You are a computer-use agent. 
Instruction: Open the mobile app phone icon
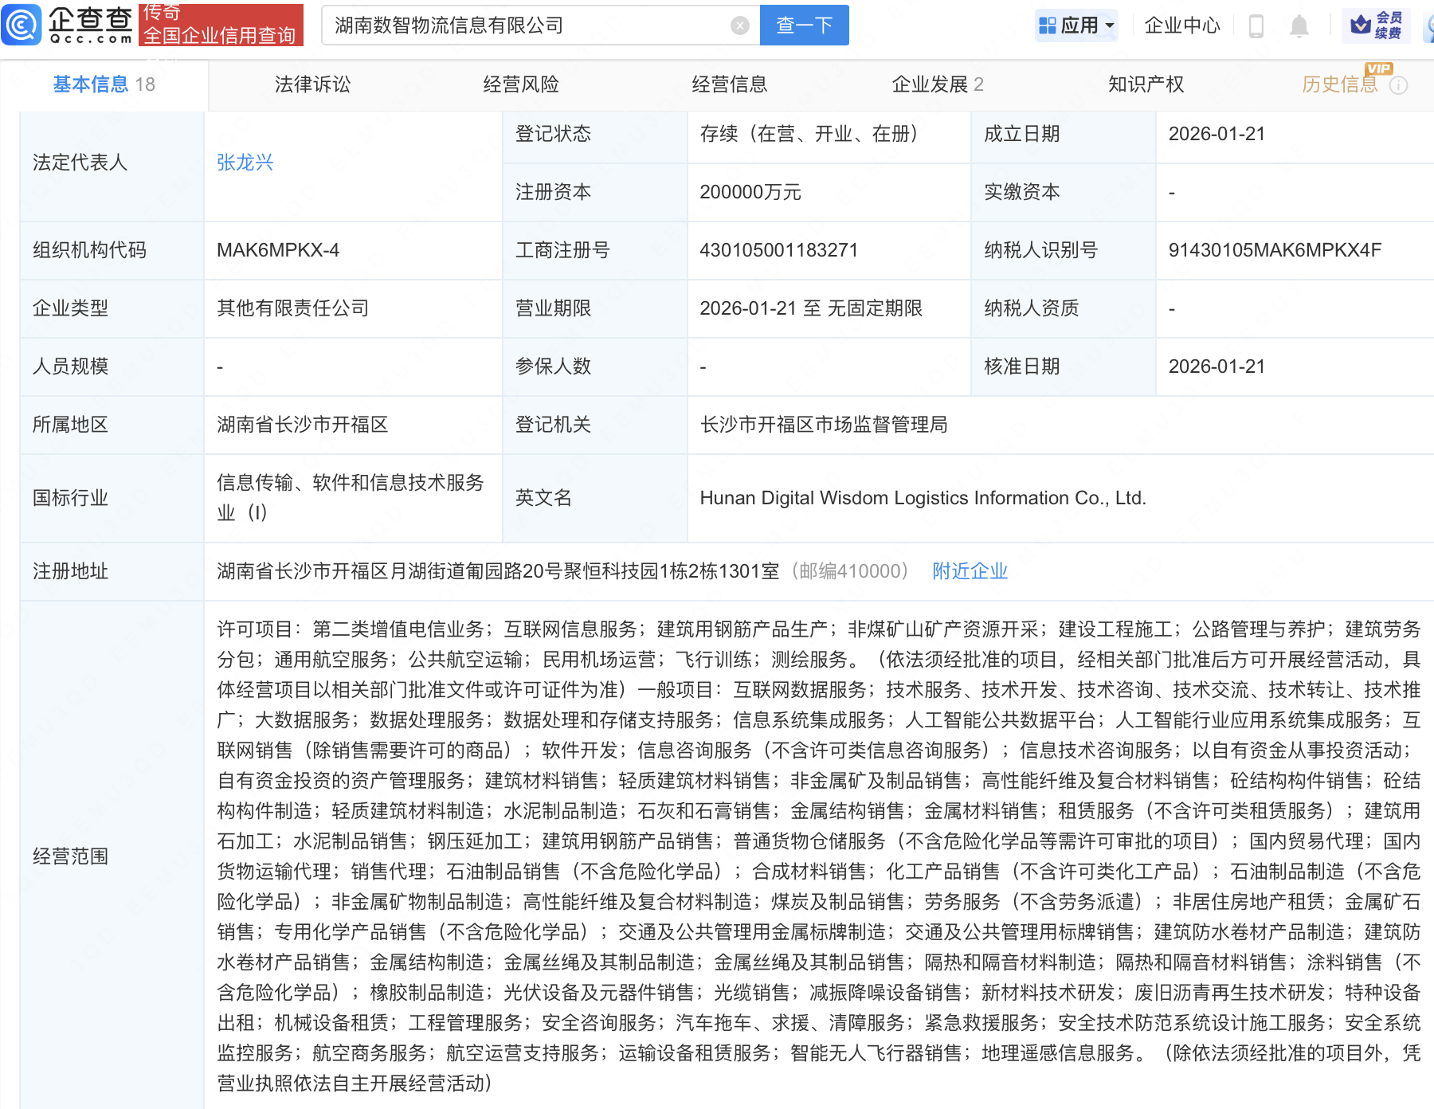(1256, 25)
